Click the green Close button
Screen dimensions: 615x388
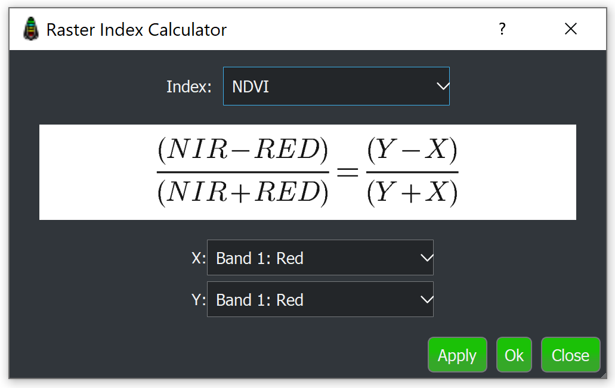click(570, 355)
